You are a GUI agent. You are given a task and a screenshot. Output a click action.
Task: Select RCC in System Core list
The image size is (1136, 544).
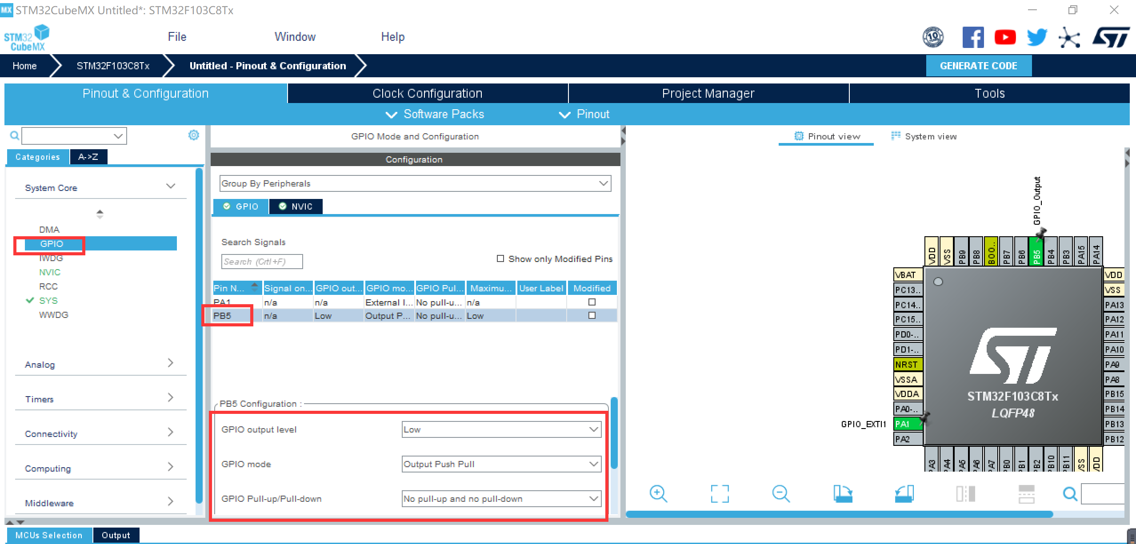click(48, 286)
